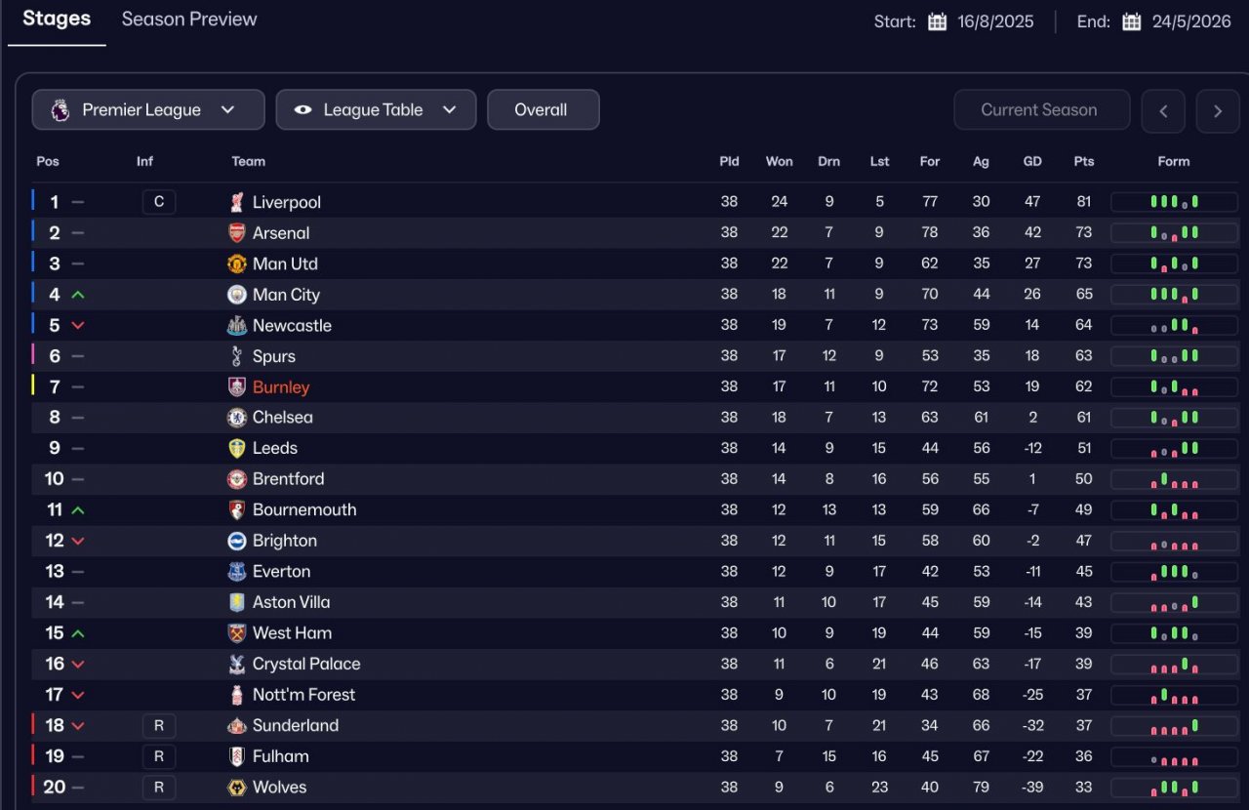Go to the previous season arrow

1163,111
